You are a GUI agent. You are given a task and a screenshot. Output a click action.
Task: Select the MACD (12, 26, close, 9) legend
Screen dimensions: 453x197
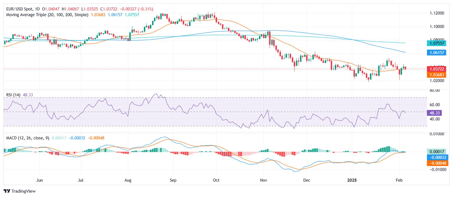pyautogui.click(x=27, y=138)
